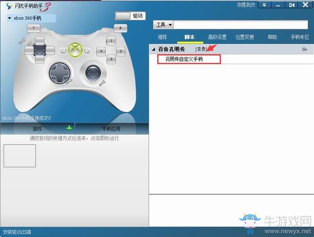Click the 吞食孔明传 group title
The image size is (314, 237).
click(172, 49)
